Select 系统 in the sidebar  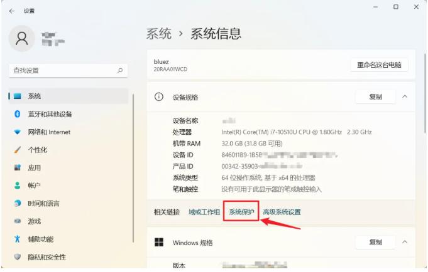[35, 96]
